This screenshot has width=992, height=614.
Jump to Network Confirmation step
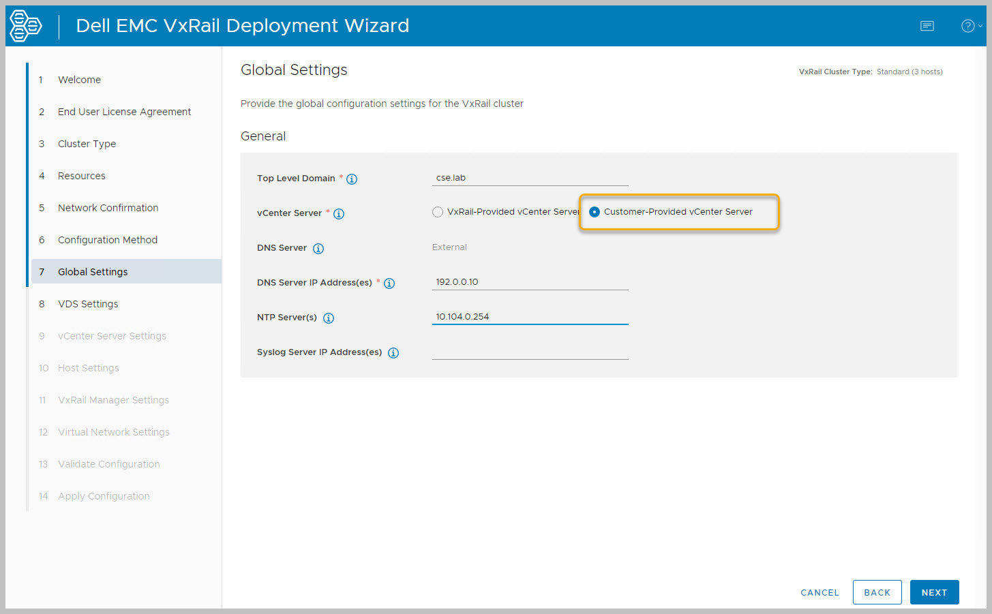click(x=108, y=208)
